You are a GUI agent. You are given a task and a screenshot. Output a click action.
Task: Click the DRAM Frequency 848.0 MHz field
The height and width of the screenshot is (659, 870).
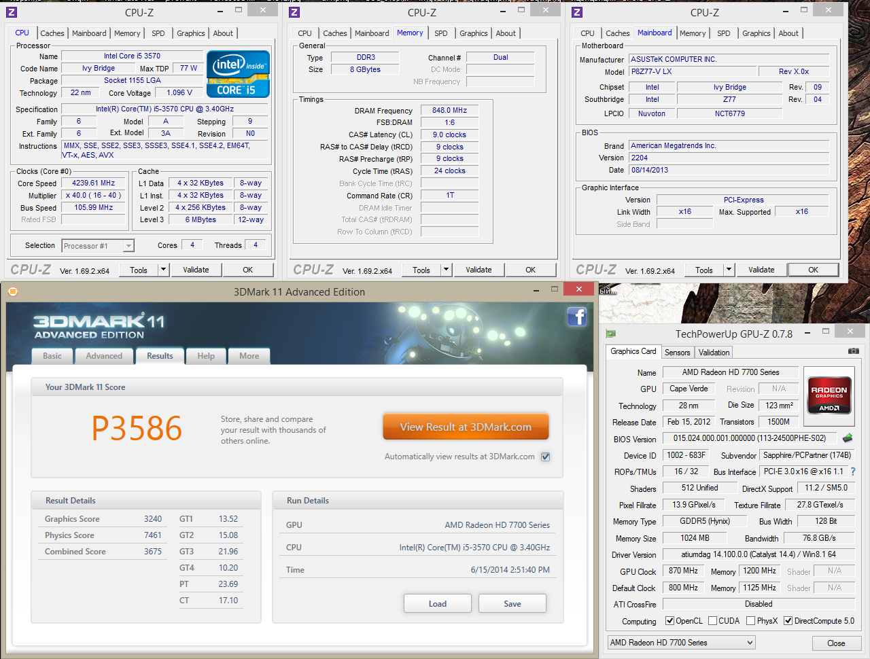tap(449, 110)
